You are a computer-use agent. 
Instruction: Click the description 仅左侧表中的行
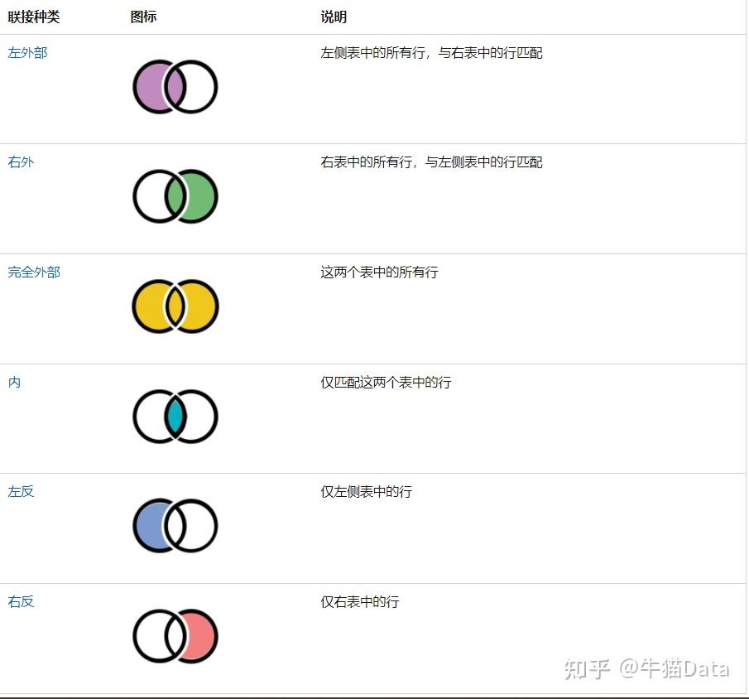(x=367, y=491)
